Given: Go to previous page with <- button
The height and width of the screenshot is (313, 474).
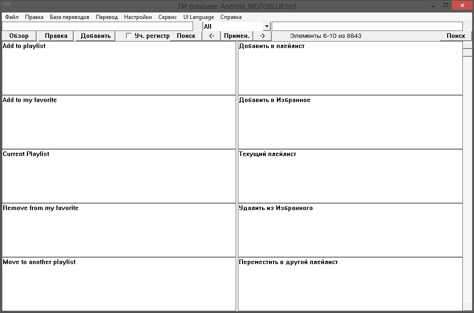Looking at the screenshot, I should [x=212, y=36].
